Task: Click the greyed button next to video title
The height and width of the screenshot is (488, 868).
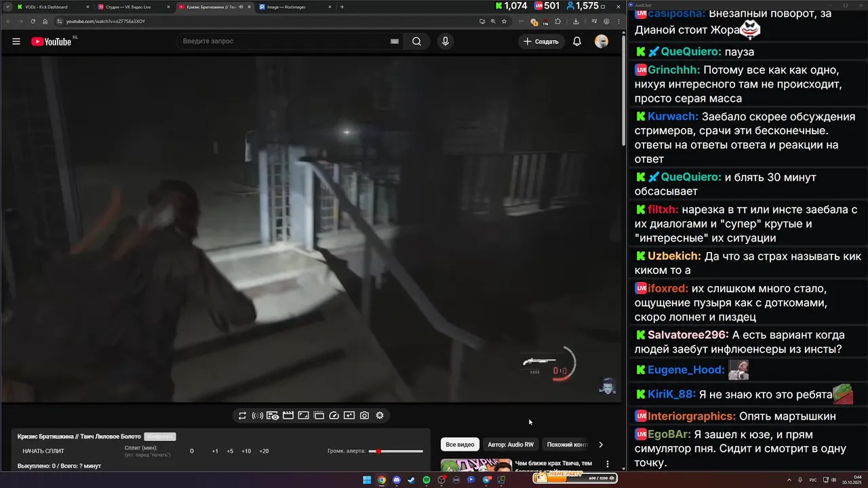Action: click(160, 436)
